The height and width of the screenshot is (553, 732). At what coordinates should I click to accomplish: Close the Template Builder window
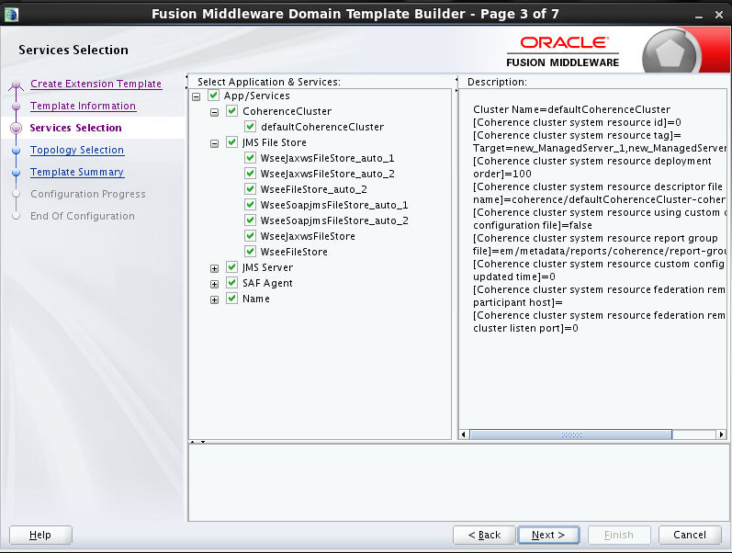(719, 16)
